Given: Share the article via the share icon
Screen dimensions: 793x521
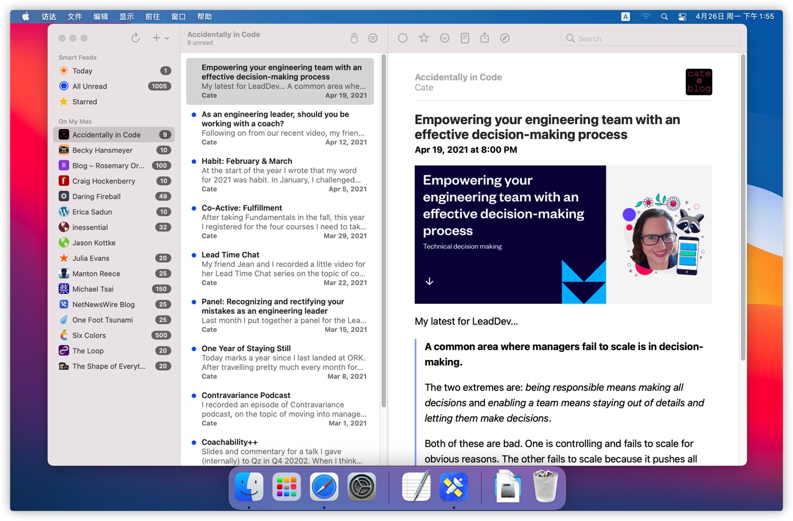Looking at the screenshot, I should point(484,37).
